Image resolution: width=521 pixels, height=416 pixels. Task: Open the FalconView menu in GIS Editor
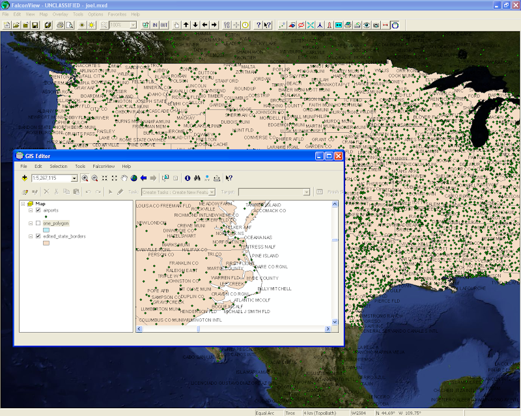(x=104, y=166)
